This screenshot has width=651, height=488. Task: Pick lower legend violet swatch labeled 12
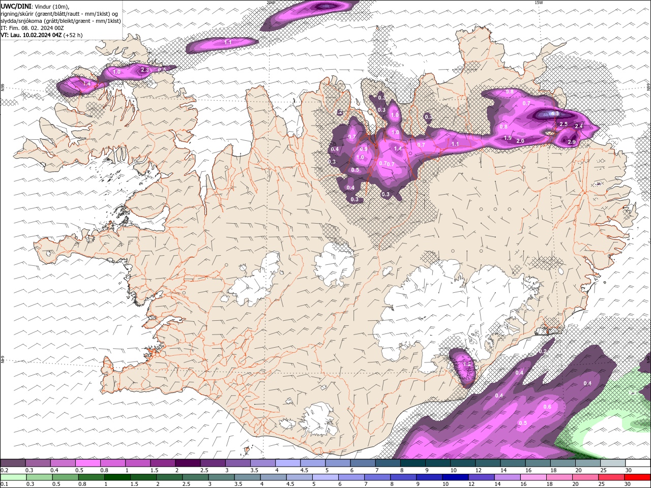pos(481,477)
